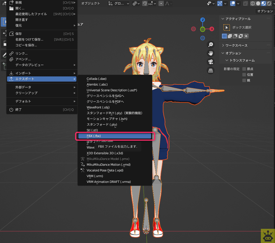Select the Intersect selection mode icon

[x=246, y=36]
